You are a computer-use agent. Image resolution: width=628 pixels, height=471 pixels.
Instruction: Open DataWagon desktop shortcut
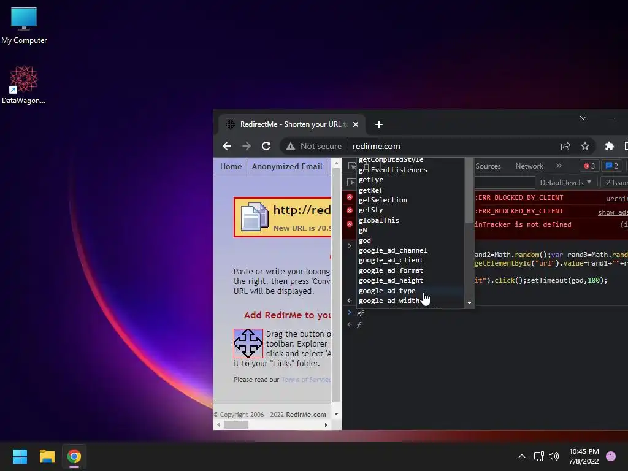(24, 85)
